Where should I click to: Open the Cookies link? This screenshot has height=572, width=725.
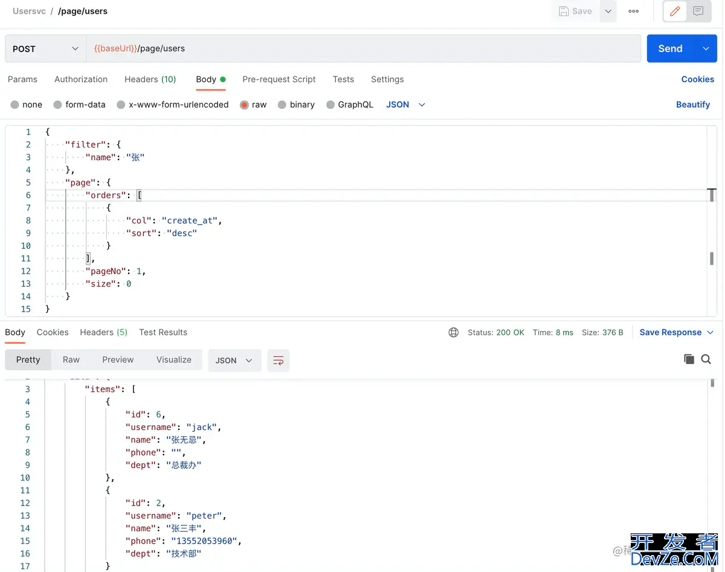click(698, 79)
